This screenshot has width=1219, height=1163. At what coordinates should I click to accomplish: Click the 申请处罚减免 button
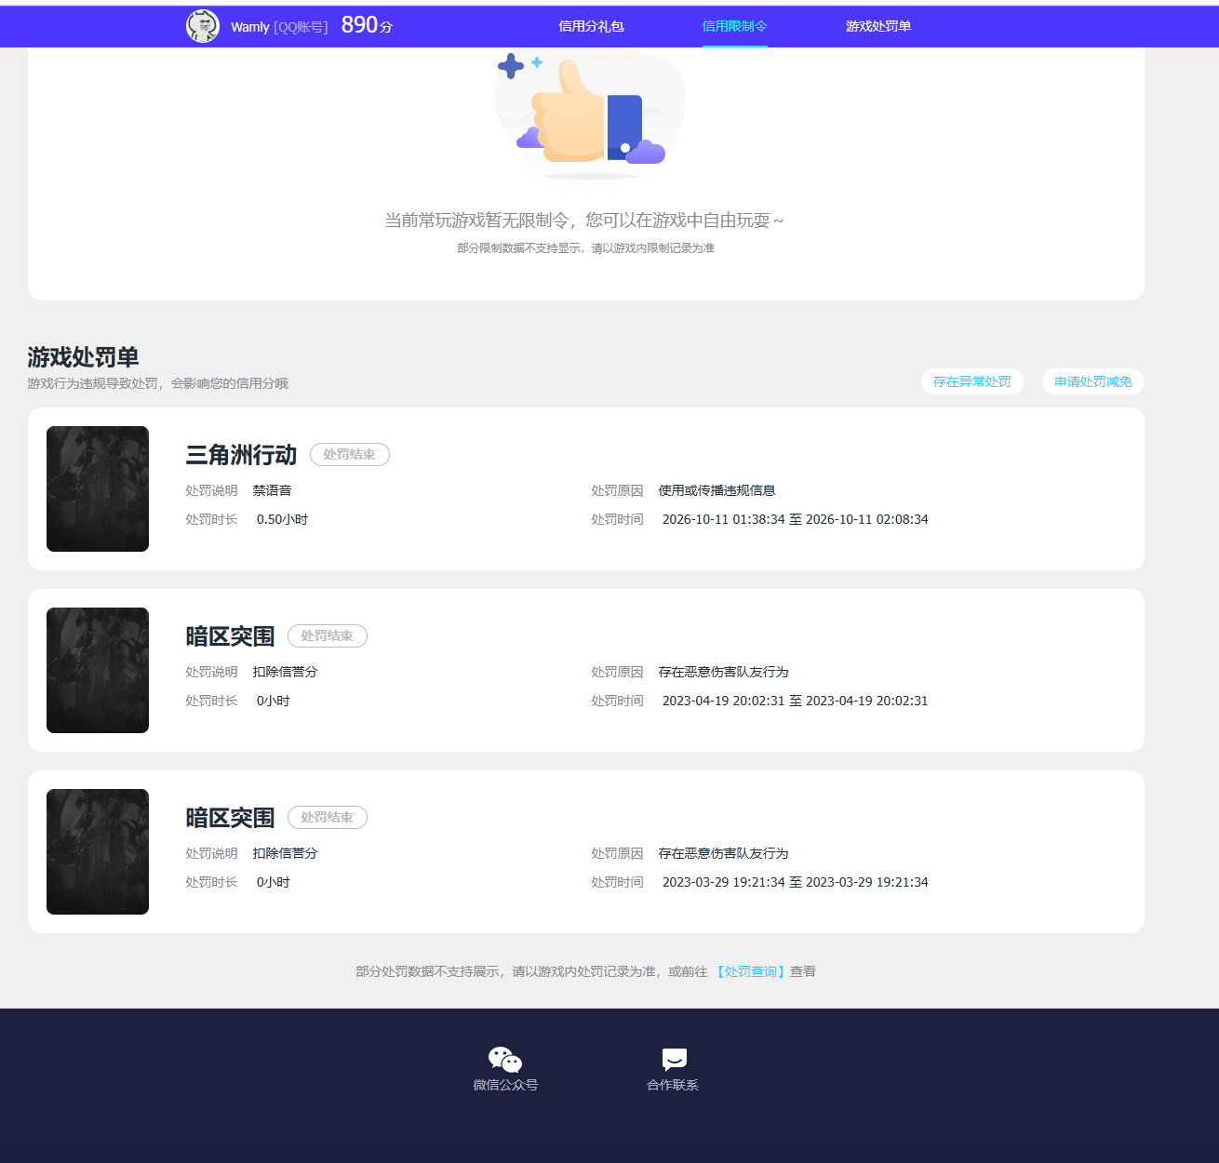pos(1092,381)
